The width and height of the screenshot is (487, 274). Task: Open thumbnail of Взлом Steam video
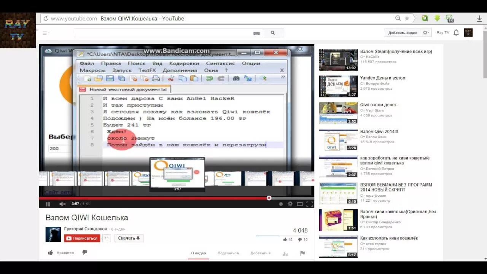point(338,60)
